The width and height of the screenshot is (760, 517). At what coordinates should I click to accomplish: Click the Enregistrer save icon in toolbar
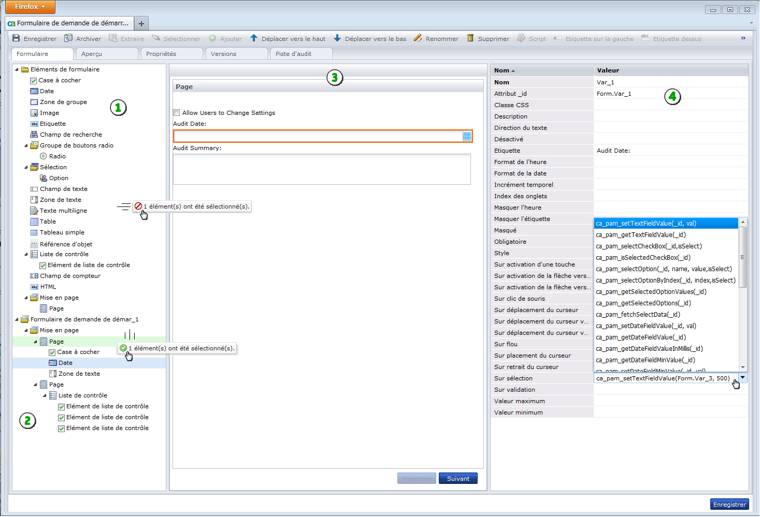pos(16,38)
